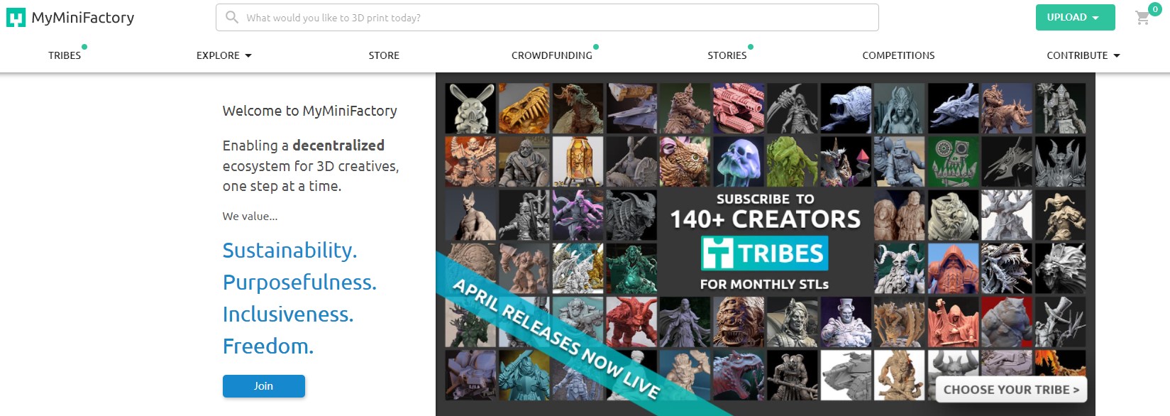The image size is (1170, 416).
Task: Visit the COMPETITIONS page
Action: point(898,55)
